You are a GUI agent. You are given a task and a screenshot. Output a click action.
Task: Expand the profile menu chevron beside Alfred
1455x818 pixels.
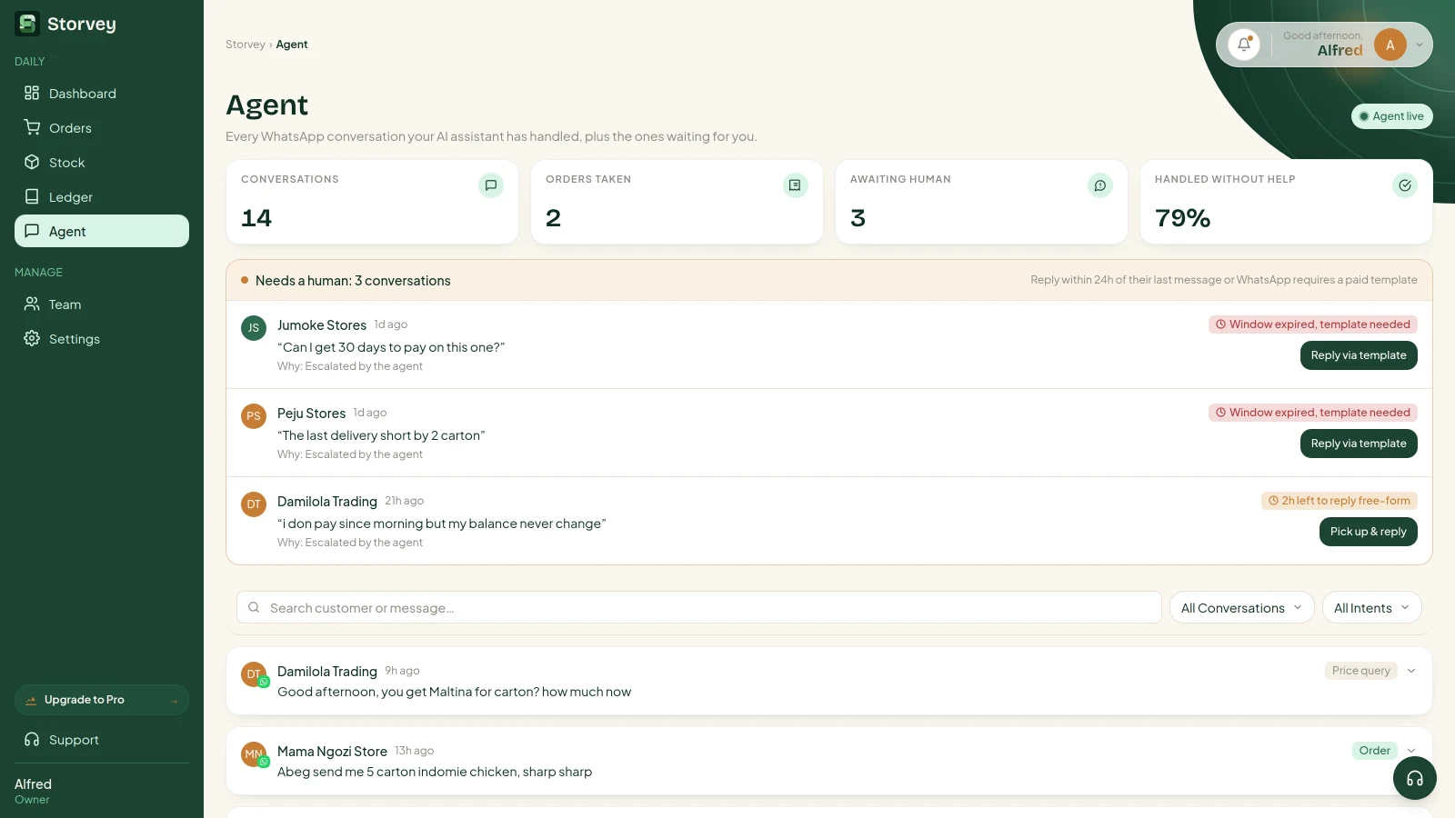pos(1419,45)
